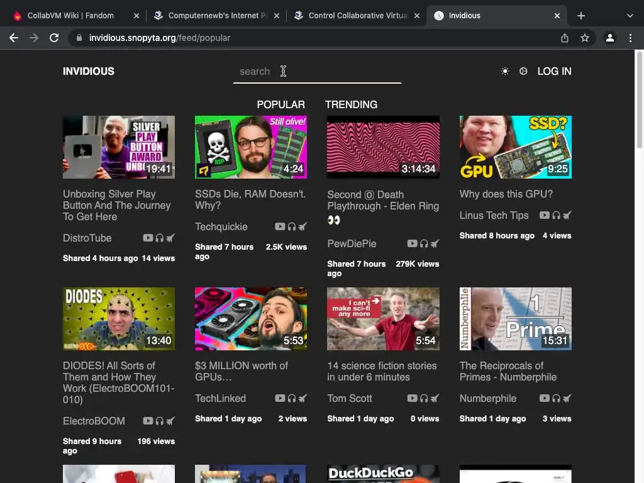The image size is (644, 483).
Task: Click audio headphones icon for PewDiePie video
Action: coord(424,243)
